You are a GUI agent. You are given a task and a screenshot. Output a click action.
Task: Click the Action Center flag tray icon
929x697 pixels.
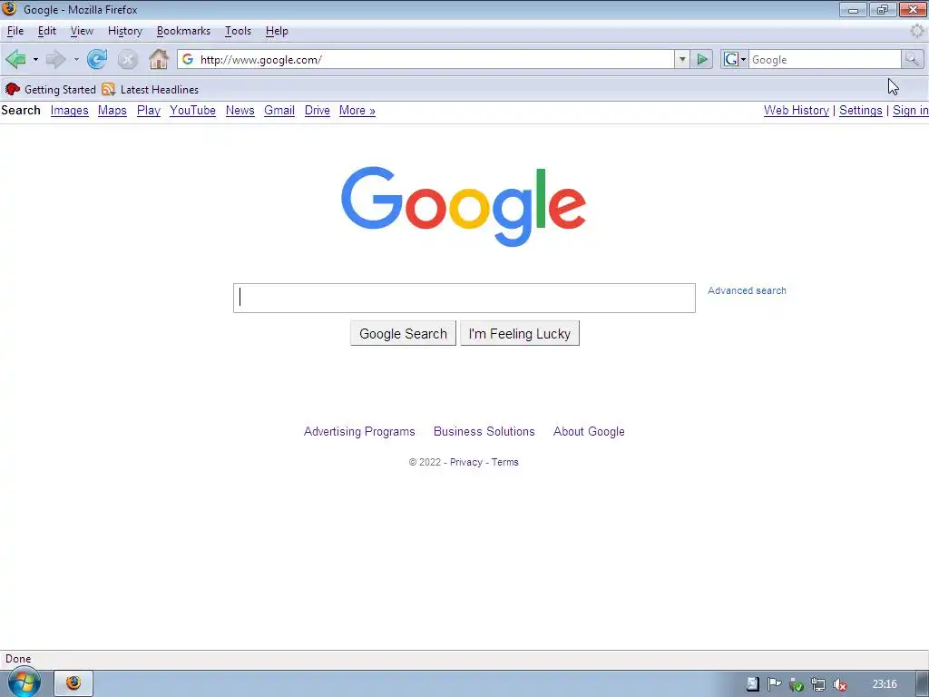tap(774, 684)
